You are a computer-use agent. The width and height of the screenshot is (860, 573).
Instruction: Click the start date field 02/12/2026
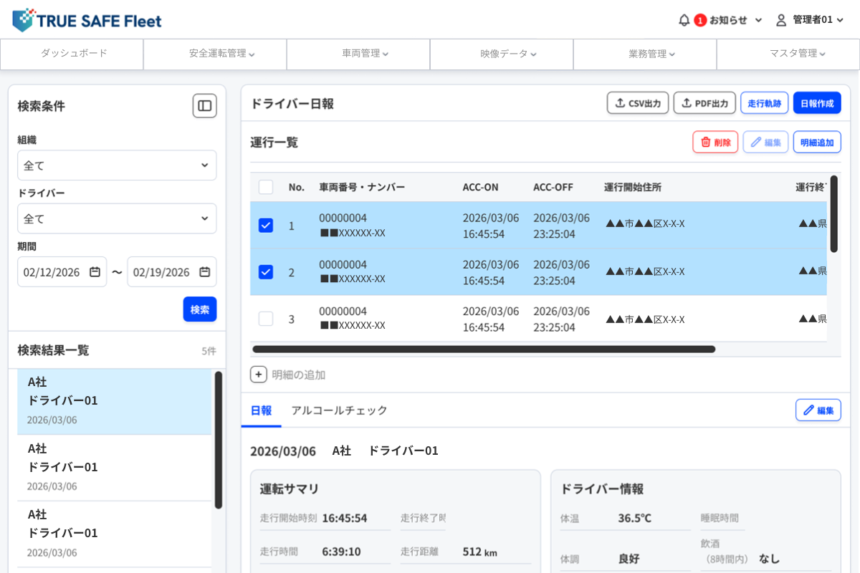coord(62,272)
